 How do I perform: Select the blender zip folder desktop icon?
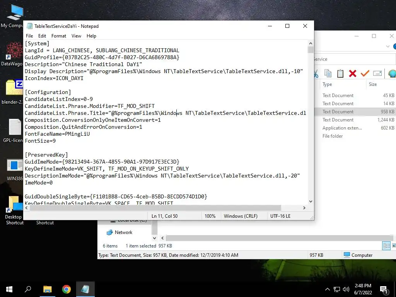(14, 87)
